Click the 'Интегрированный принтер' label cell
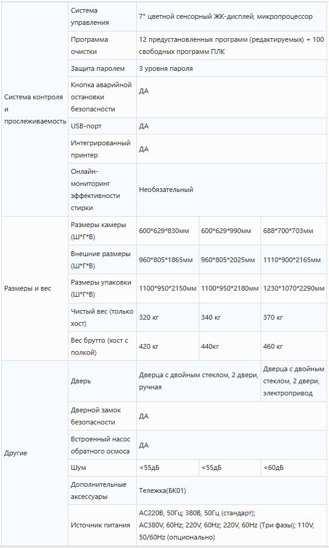Image resolution: width=329 pixels, height=548 pixels. [x=102, y=149]
